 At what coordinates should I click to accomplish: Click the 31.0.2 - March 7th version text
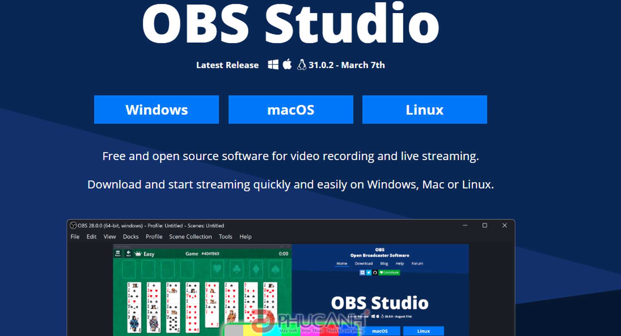[347, 65]
